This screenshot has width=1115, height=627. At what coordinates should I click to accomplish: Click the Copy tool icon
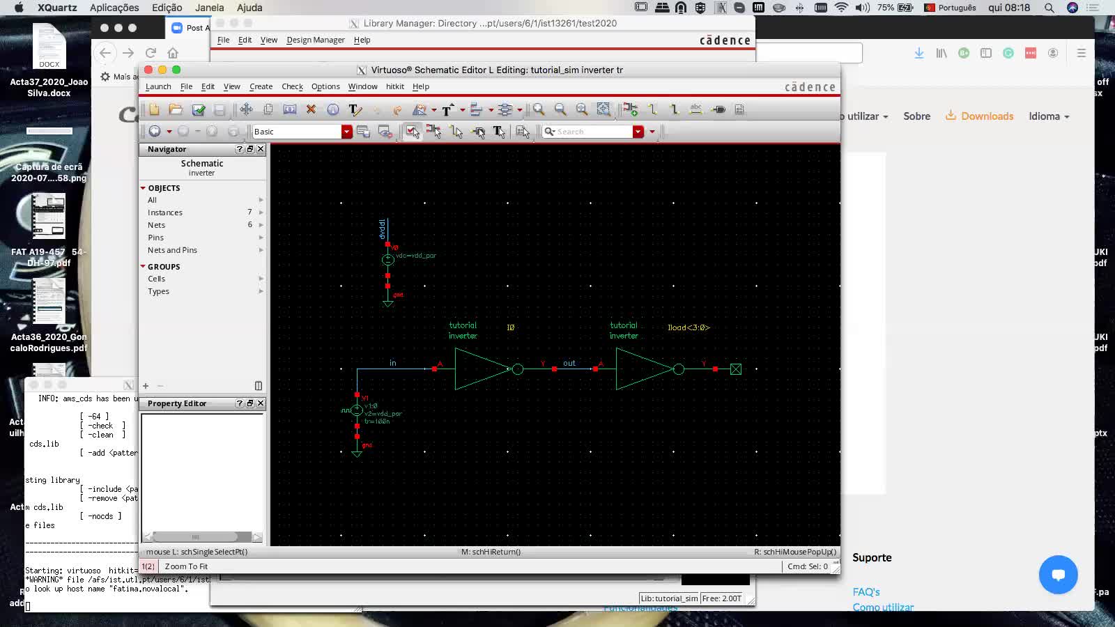pyautogui.click(x=268, y=109)
